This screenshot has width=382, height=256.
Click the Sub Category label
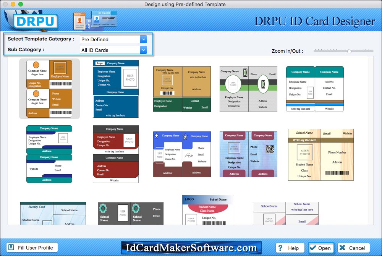point(26,49)
